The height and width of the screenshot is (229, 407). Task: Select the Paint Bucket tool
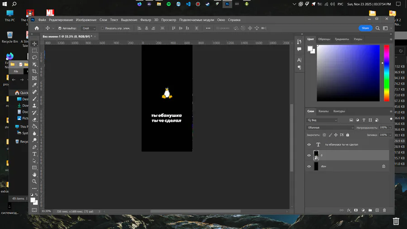click(34, 126)
